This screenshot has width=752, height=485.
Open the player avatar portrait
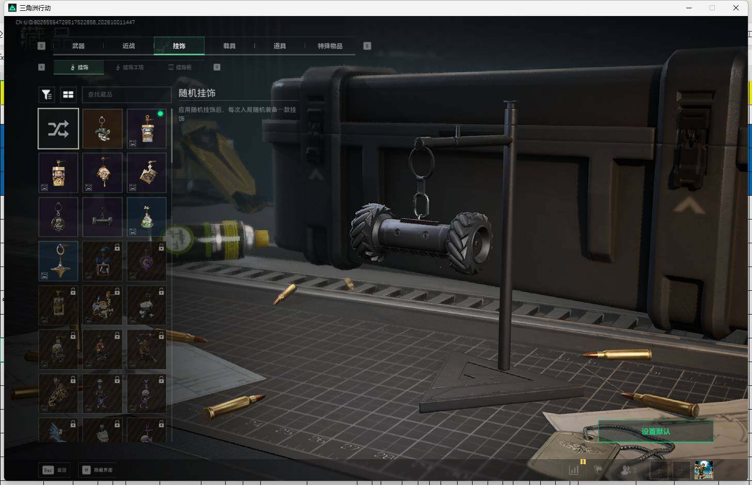pyautogui.click(x=703, y=470)
